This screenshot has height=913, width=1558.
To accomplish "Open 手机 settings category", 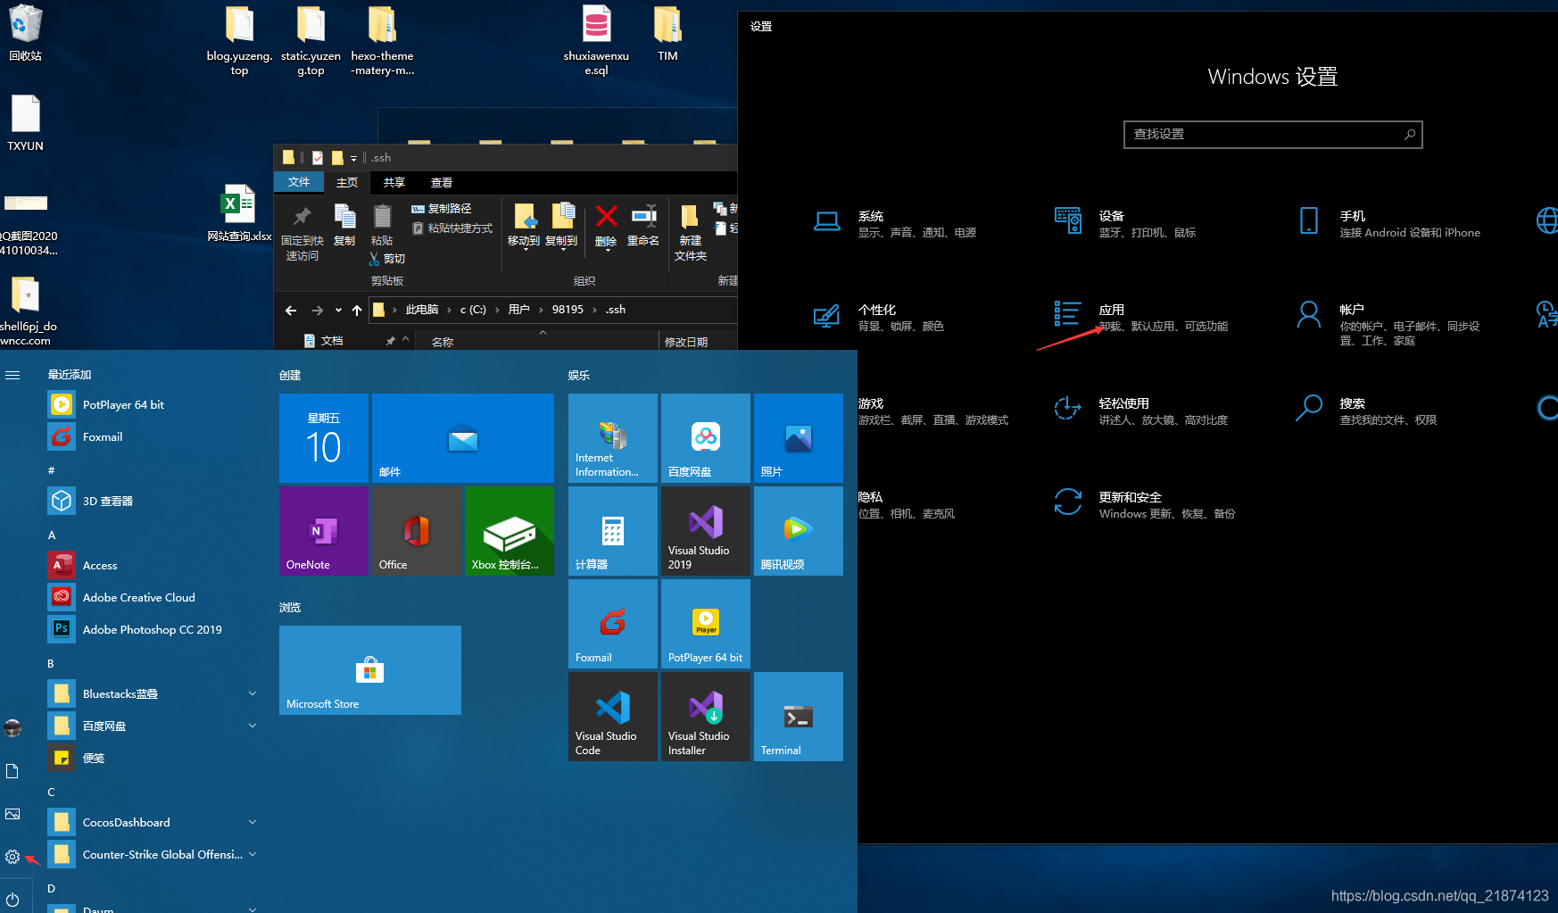I will (x=1388, y=223).
